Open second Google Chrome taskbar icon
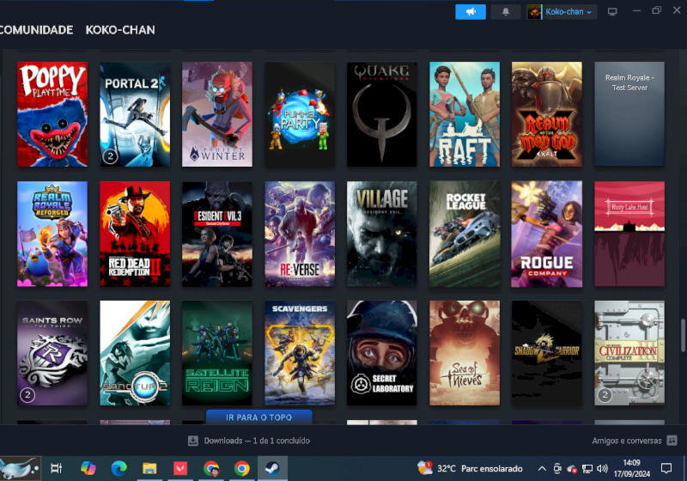687x481 pixels. [241, 468]
